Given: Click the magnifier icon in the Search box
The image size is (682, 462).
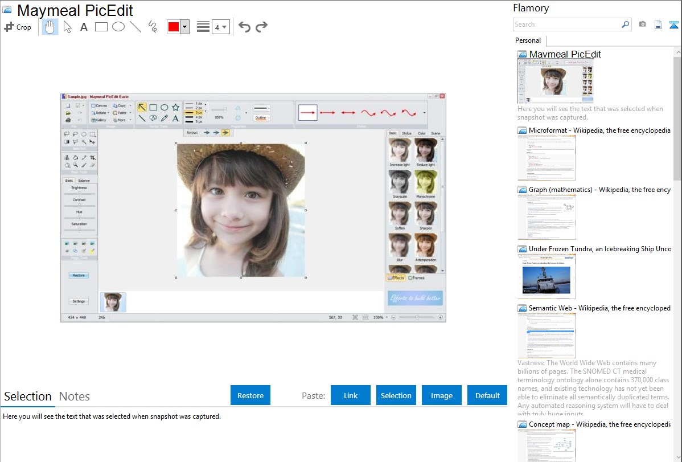Looking at the screenshot, I should (625, 24).
